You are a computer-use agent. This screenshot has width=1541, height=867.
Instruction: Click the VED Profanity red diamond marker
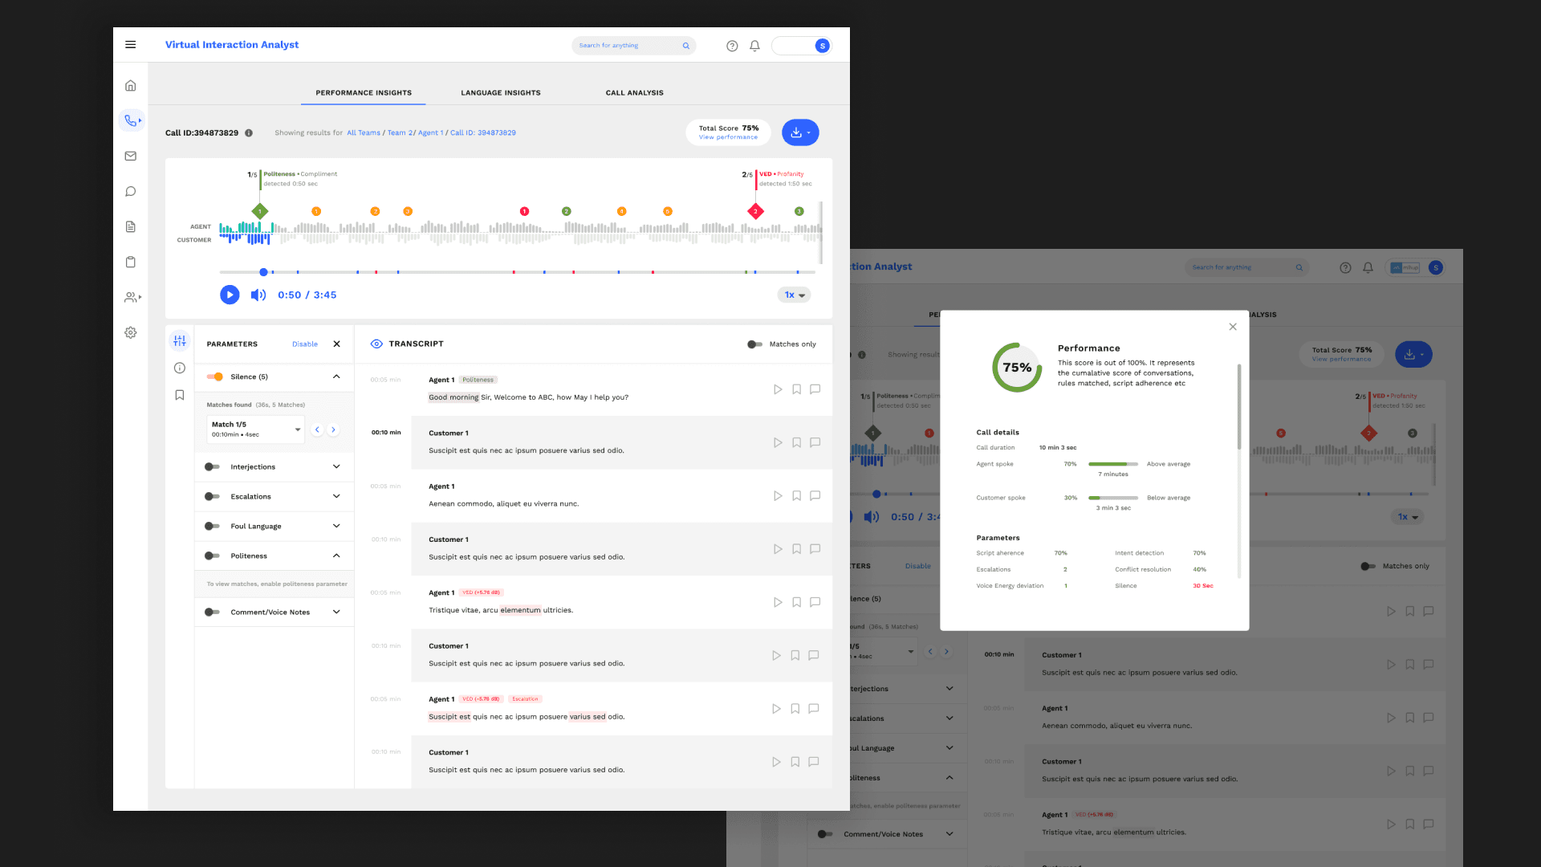pyautogui.click(x=755, y=212)
